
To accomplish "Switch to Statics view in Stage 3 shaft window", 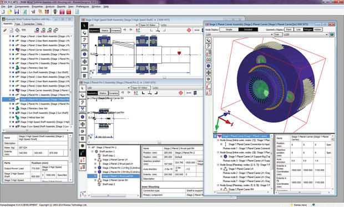I will [x=105, y=31].
